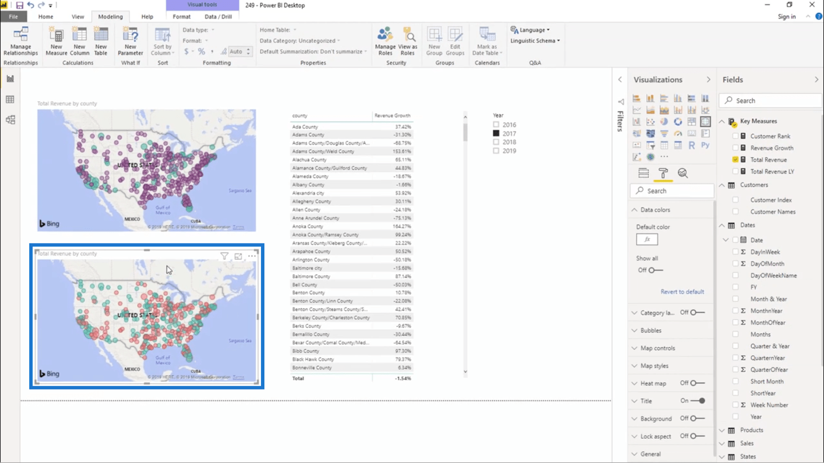Switch to the Home ribbon tab
Screen dimensions: 824x463
point(45,16)
